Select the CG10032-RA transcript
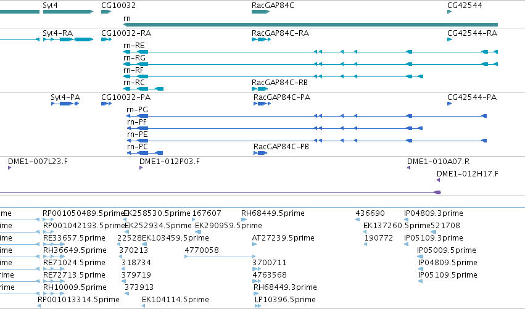The width and height of the screenshot is (525, 309). [x=107, y=39]
